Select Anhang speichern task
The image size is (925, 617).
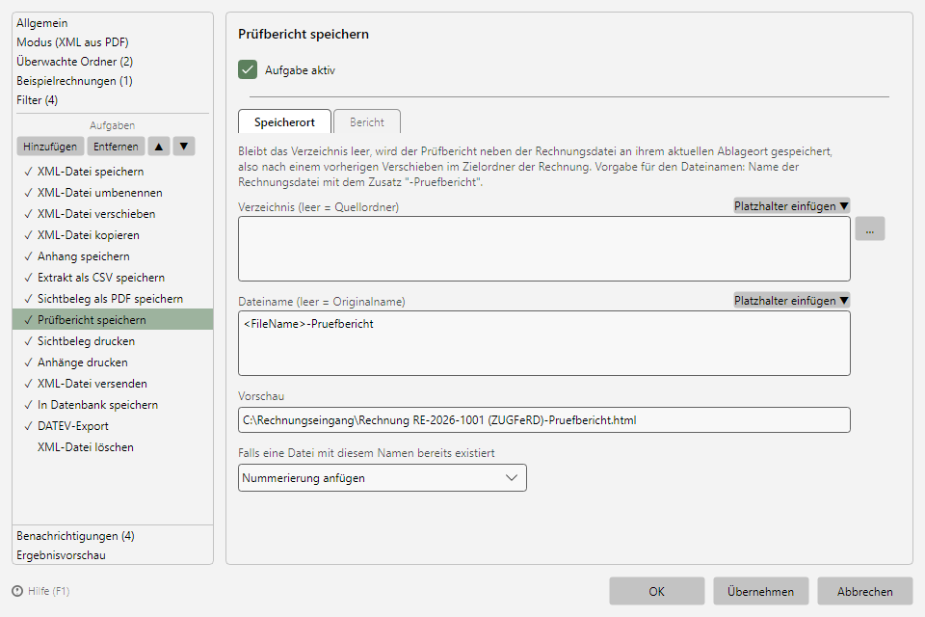113,256
